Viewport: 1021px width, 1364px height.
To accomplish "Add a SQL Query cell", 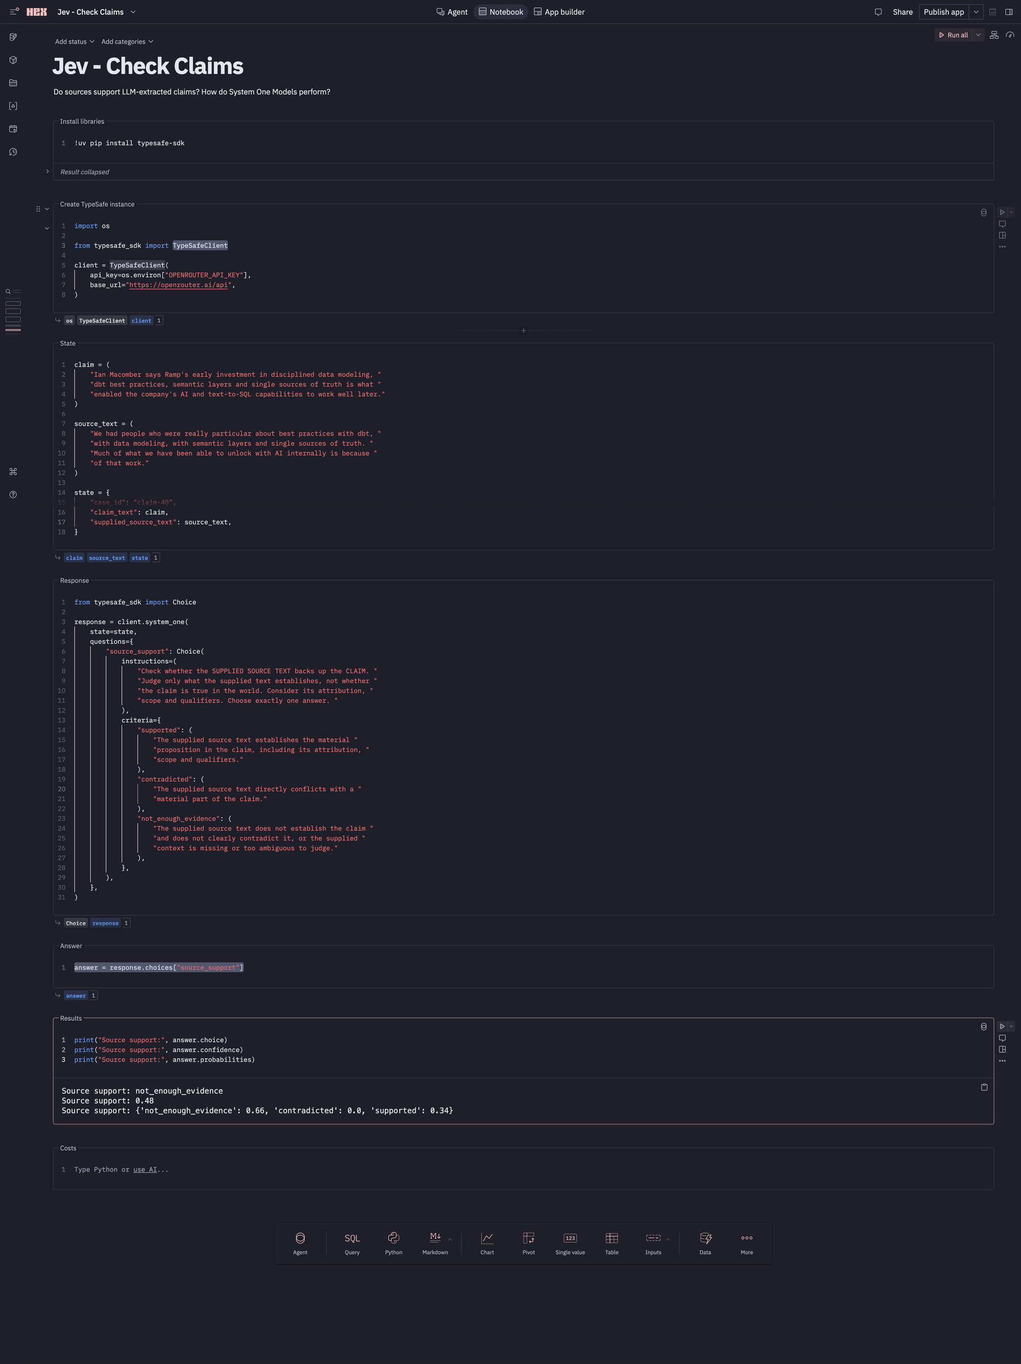I will 352,1244.
